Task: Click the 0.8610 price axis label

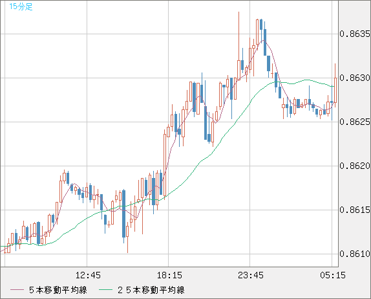Action: tap(355, 254)
